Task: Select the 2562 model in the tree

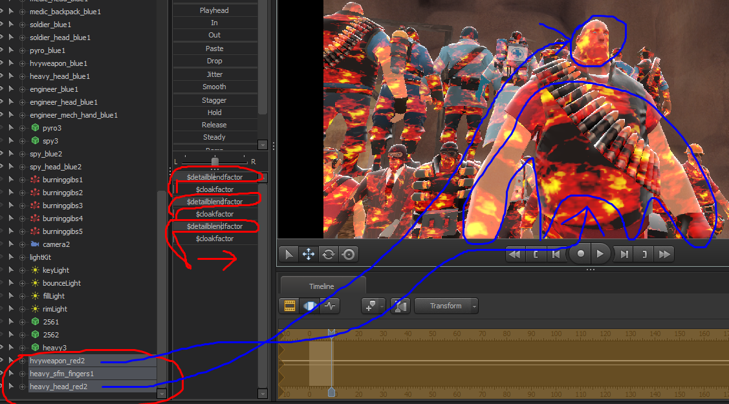Action: [x=50, y=334]
